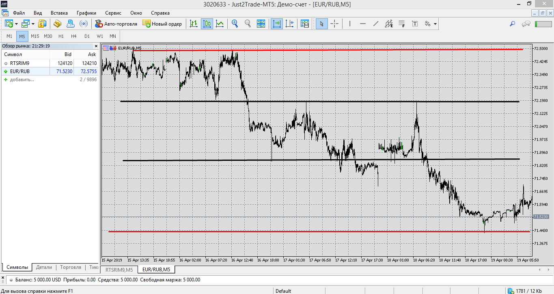Select the H4 timeframe
This screenshot has height=294, width=554.
[x=74, y=36]
